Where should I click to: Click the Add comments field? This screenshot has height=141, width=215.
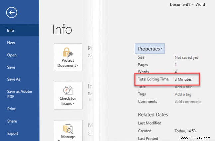tap(188, 102)
